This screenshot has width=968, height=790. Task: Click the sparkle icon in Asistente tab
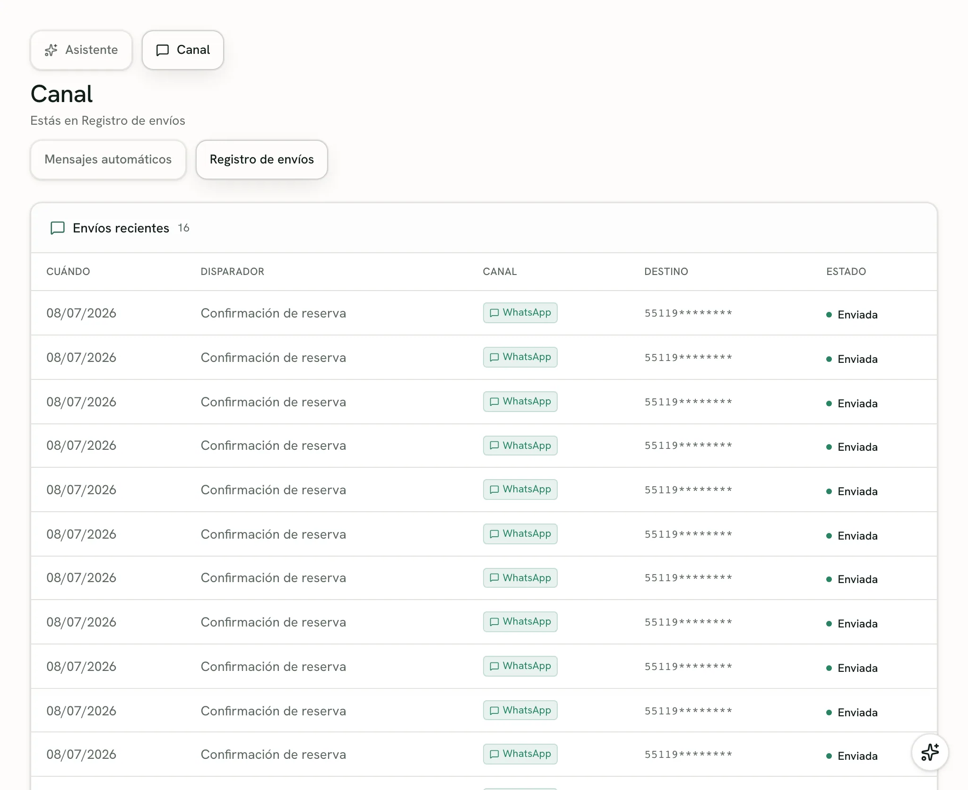pyautogui.click(x=51, y=50)
